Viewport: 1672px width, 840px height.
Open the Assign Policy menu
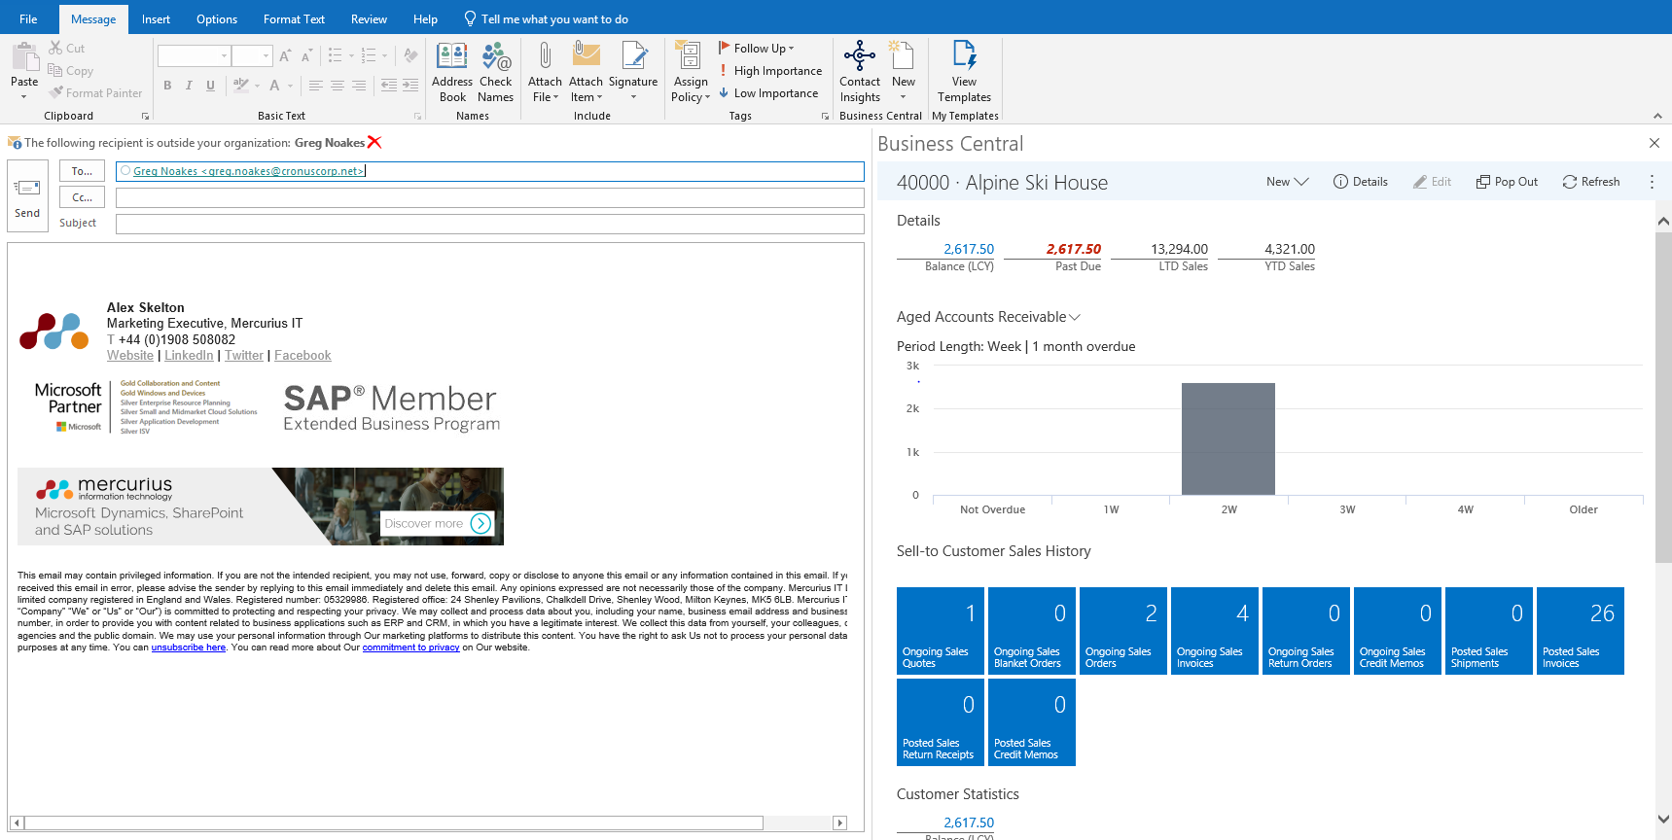[691, 72]
